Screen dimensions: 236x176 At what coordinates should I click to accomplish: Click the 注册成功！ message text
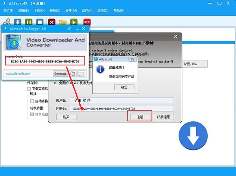point(117,68)
